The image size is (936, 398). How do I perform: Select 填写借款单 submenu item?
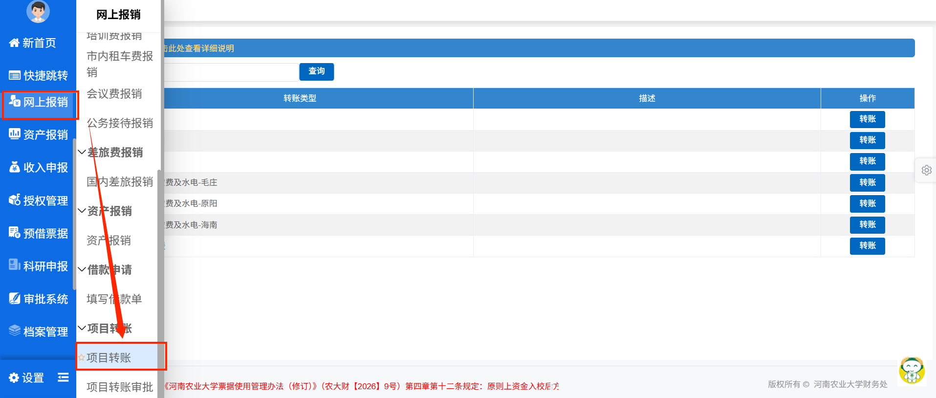[x=114, y=299]
